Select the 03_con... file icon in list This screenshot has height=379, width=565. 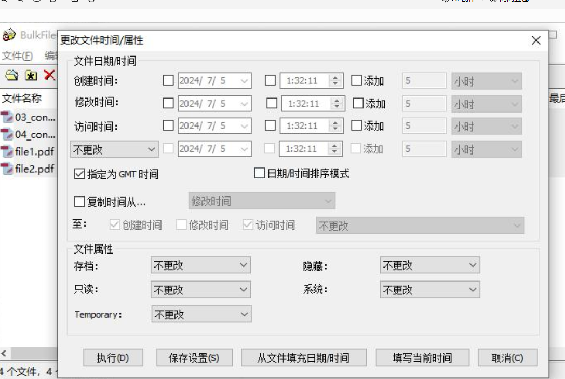pos(7,117)
